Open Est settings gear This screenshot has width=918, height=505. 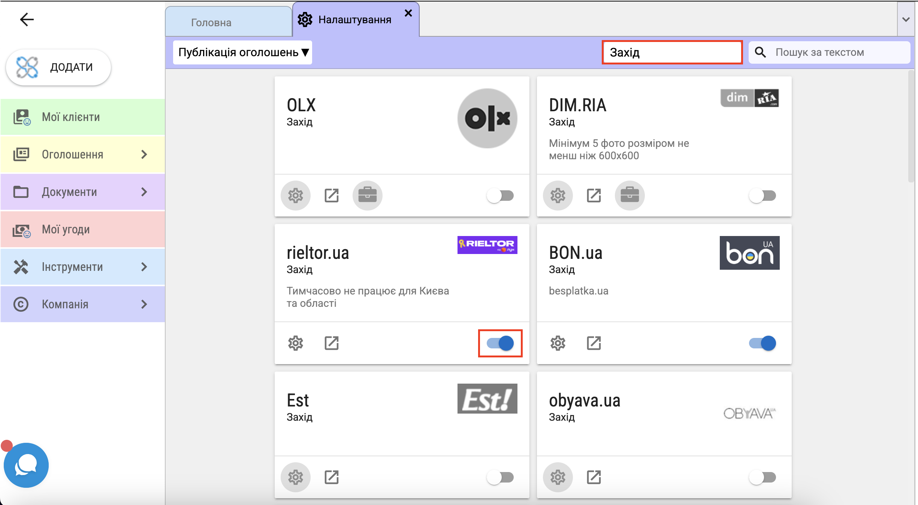point(296,477)
